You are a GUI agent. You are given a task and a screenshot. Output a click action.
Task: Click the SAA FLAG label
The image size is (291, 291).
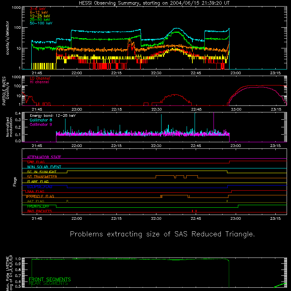tap(36, 191)
